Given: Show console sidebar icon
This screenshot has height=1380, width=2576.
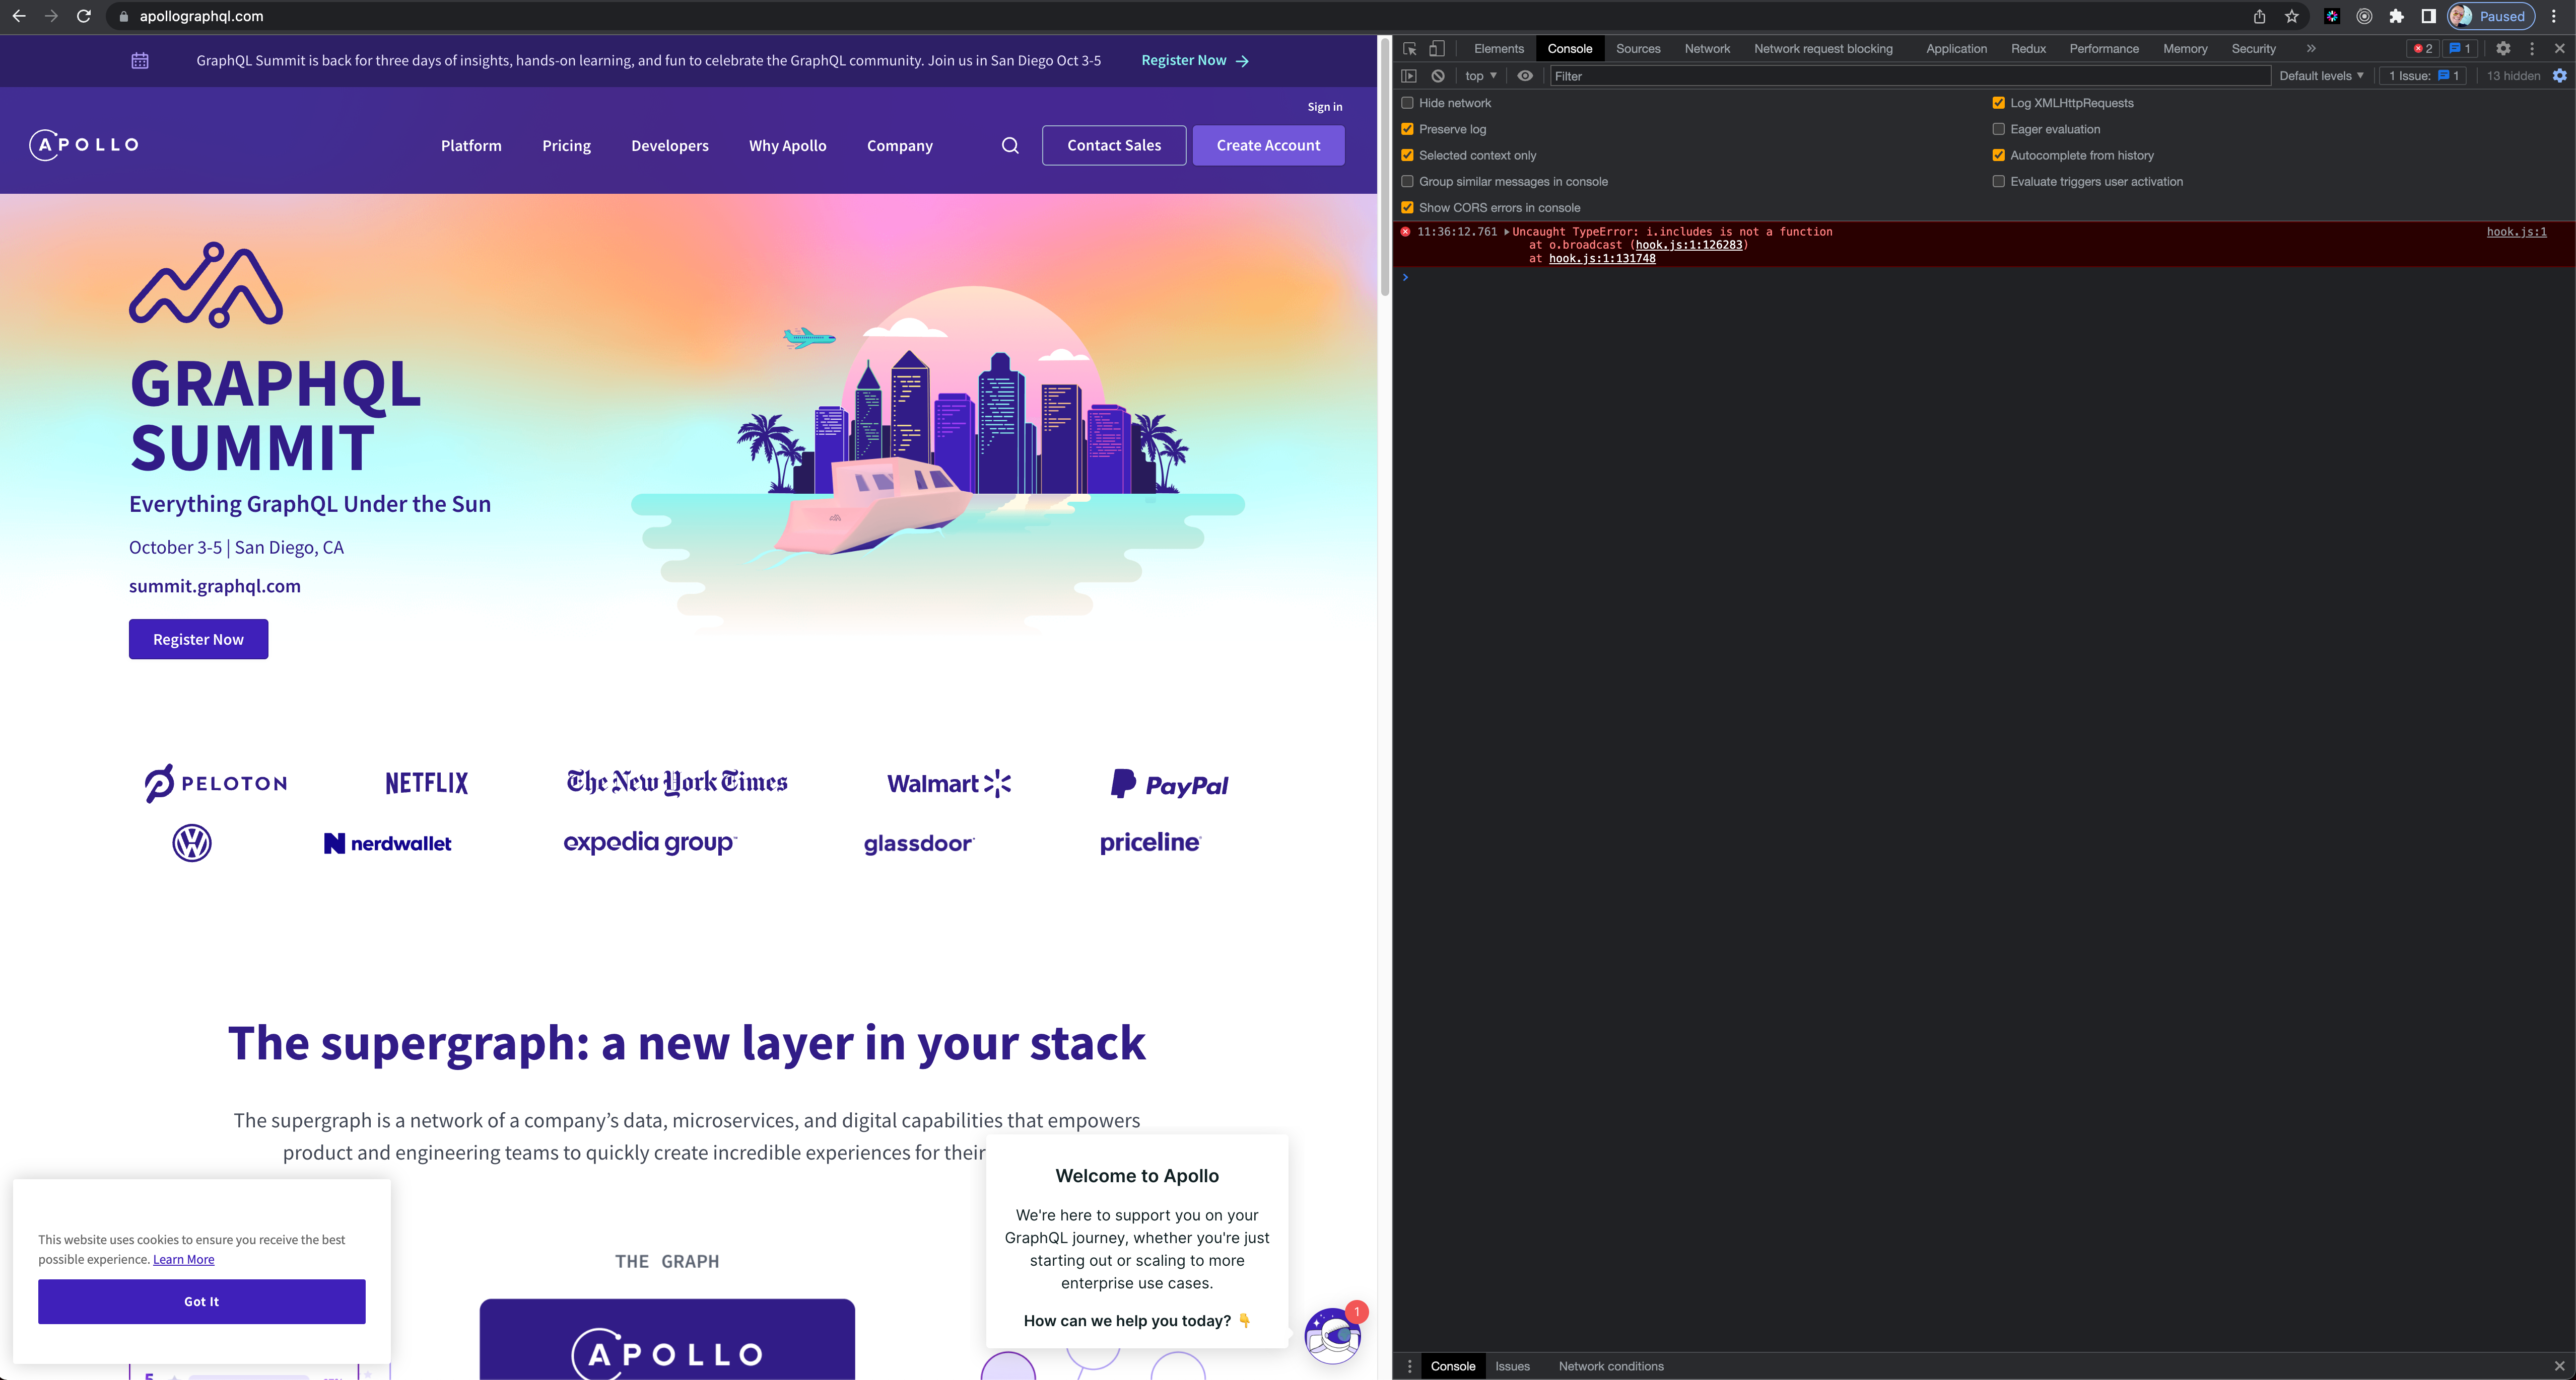Looking at the screenshot, I should point(1409,76).
